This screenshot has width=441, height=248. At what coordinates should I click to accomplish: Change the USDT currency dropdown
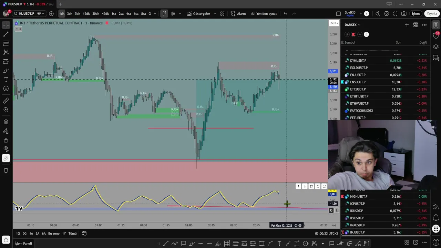coord(334,23)
